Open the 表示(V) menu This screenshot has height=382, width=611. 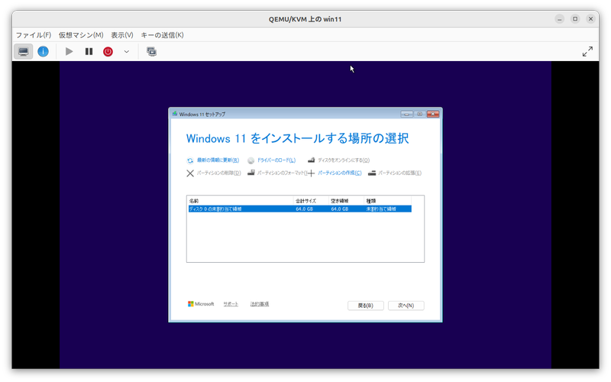[x=122, y=35]
